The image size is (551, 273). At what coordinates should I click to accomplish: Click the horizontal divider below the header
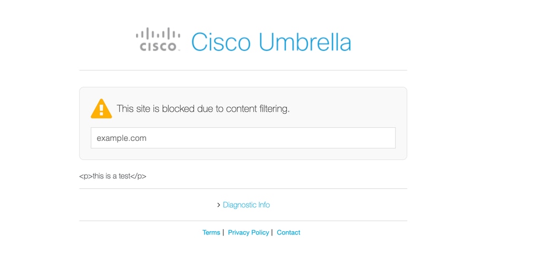pos(243,70)
